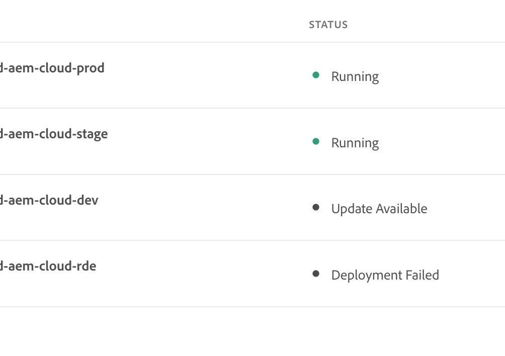
Task: Open the aem-cloud-prod environment
Action: click(52, 68)
